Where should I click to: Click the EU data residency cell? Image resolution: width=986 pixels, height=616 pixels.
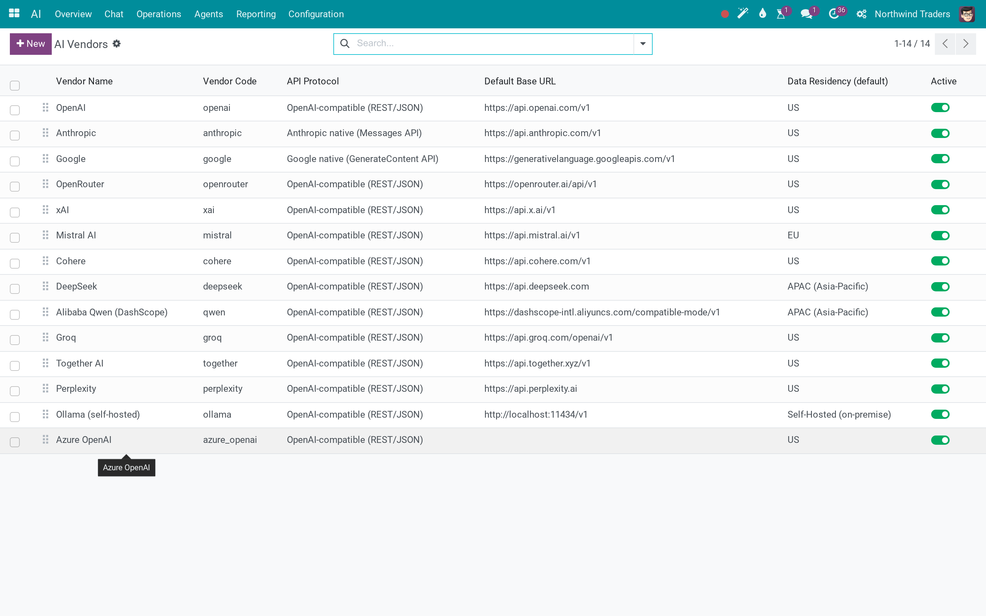793,235
